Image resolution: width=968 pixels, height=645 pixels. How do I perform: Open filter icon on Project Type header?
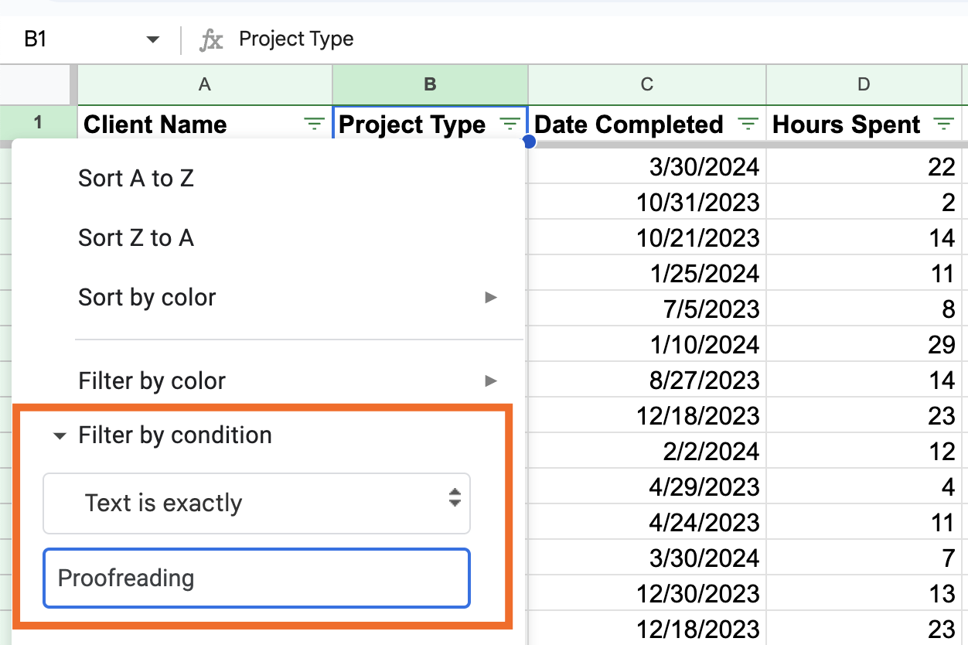coord(510,125)
